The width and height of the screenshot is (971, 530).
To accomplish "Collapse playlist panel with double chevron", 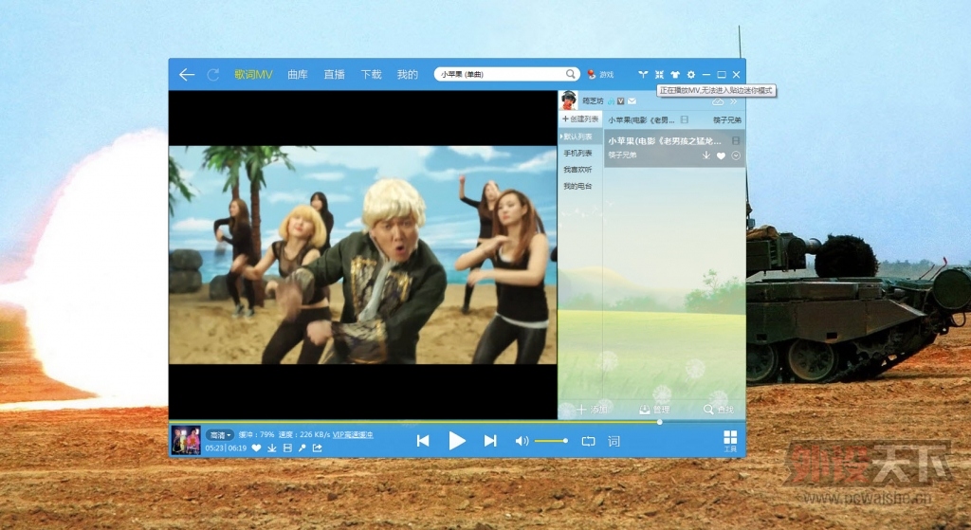I will 733,101.
